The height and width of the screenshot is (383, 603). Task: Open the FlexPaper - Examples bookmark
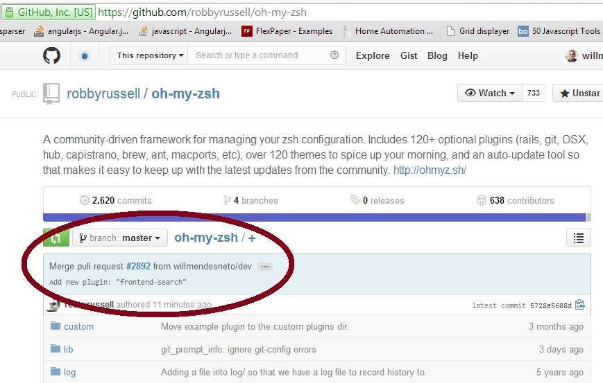(287, 31)
